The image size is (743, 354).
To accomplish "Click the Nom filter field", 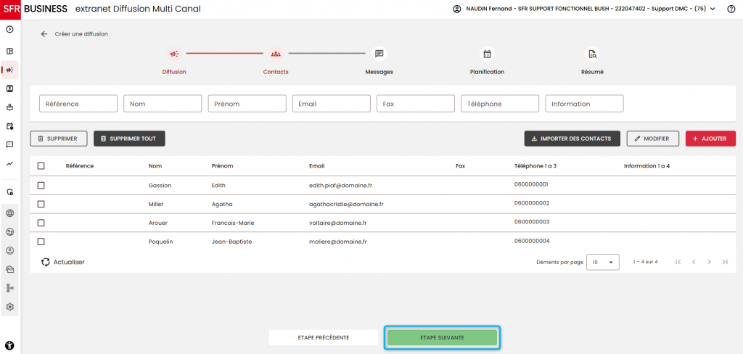I will tap(163, 104).
